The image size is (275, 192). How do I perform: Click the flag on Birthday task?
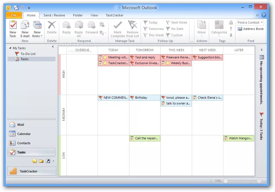coord(132,98)
